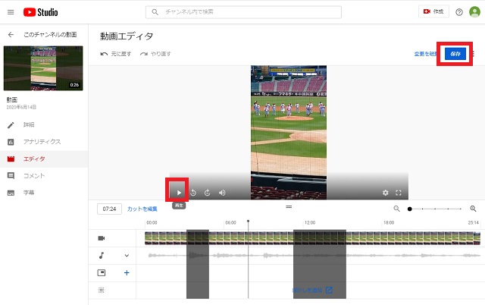Zoom out the timeline with the minus magnifier

396,209
